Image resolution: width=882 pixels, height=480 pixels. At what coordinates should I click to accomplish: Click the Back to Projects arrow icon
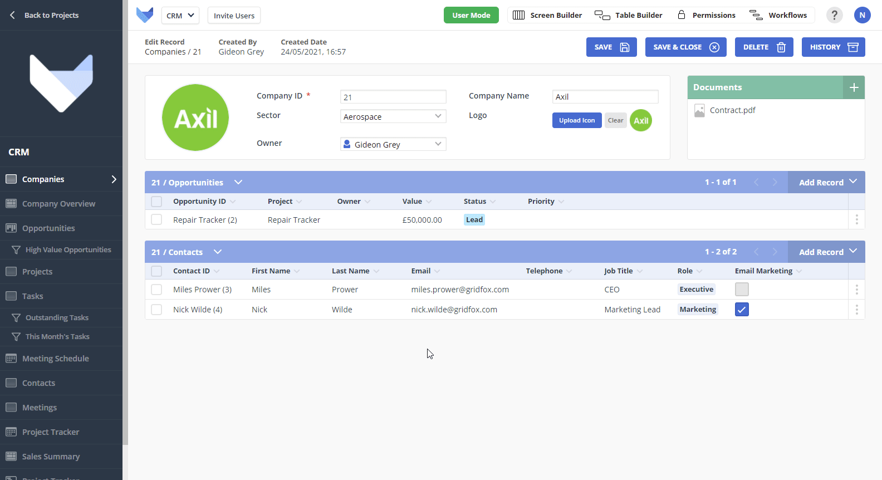[x=12, y=15]
